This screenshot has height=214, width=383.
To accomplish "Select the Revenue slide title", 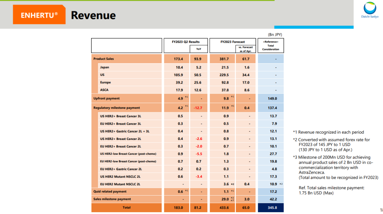I will point(93,15).
